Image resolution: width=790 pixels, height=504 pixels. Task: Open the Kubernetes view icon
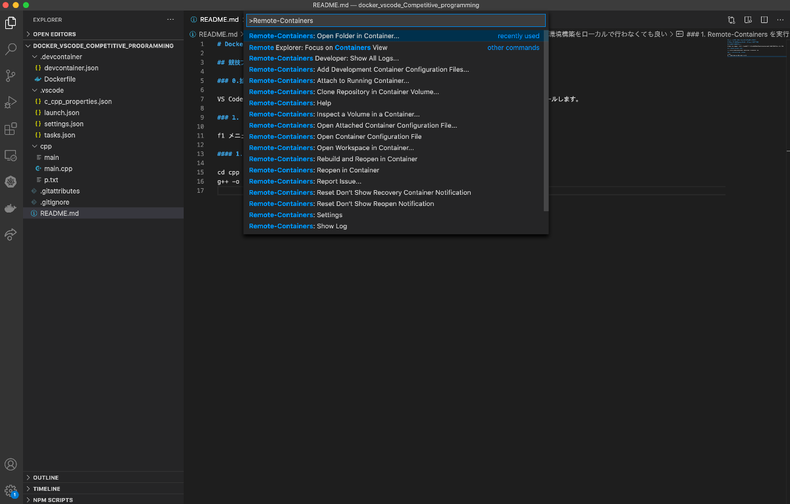11,182
